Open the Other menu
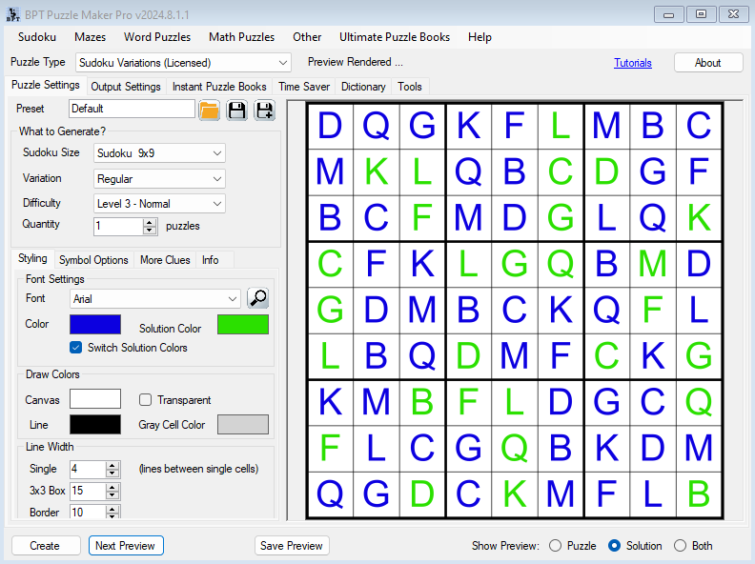This screenshot has height=564, width=755. (x=307, y=37)
